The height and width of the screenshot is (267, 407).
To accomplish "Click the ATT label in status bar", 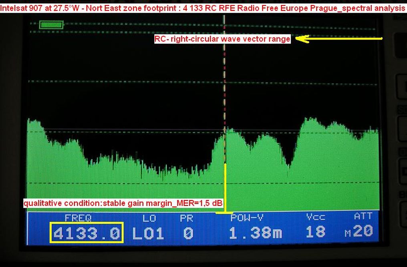I will coord(363,217).
